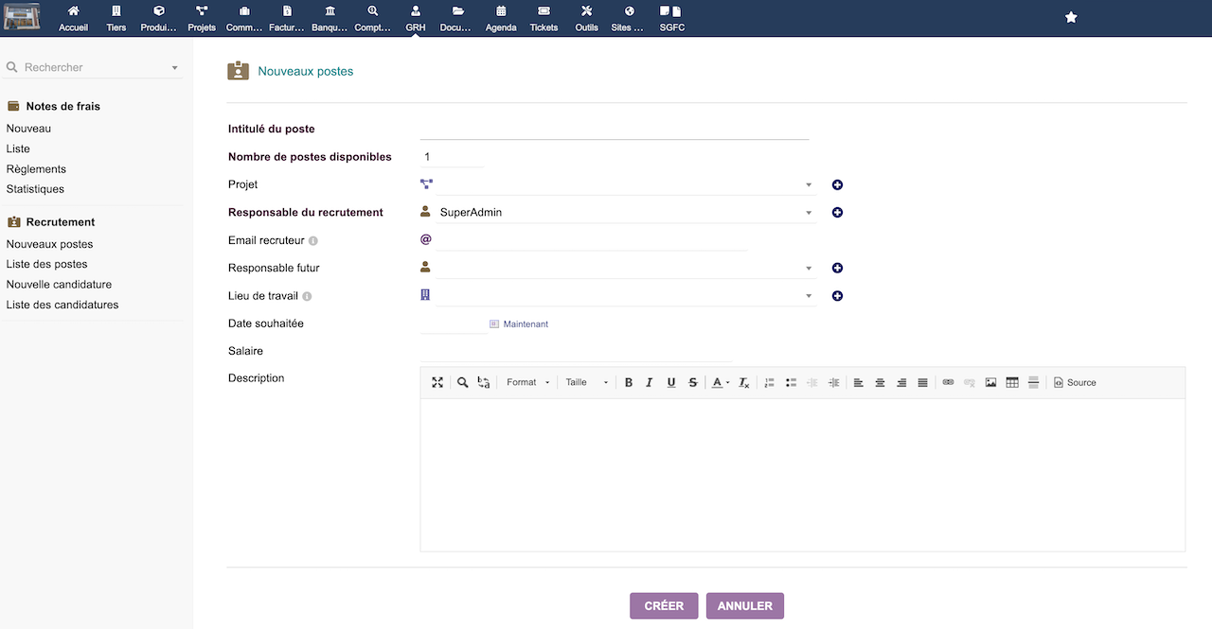1212x629 pixels.
Task: Insert a numbered list
Action: (769, 382)
